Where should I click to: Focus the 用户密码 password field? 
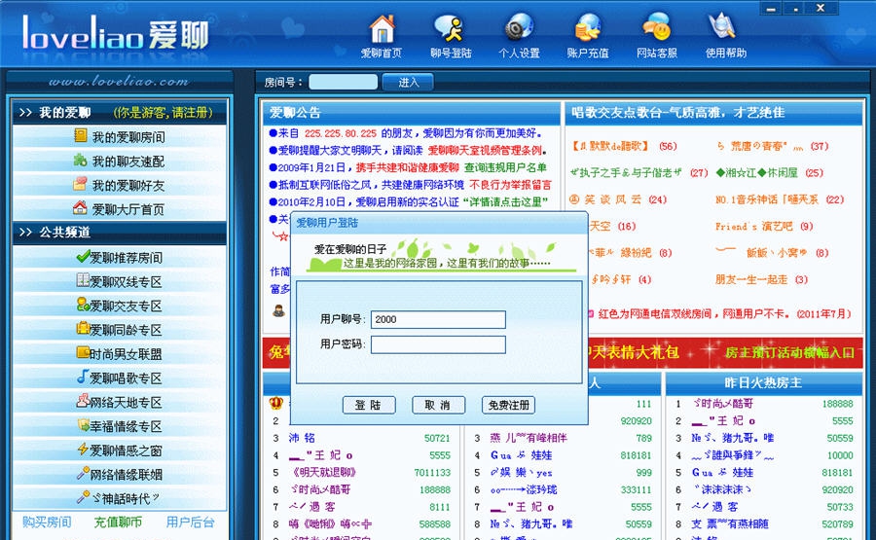(438, 344)
